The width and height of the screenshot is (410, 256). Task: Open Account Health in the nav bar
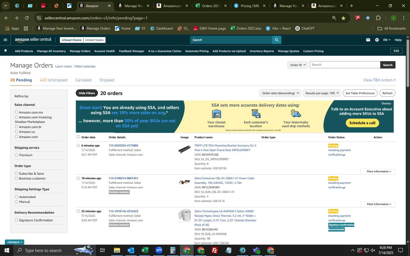[104, 51]
